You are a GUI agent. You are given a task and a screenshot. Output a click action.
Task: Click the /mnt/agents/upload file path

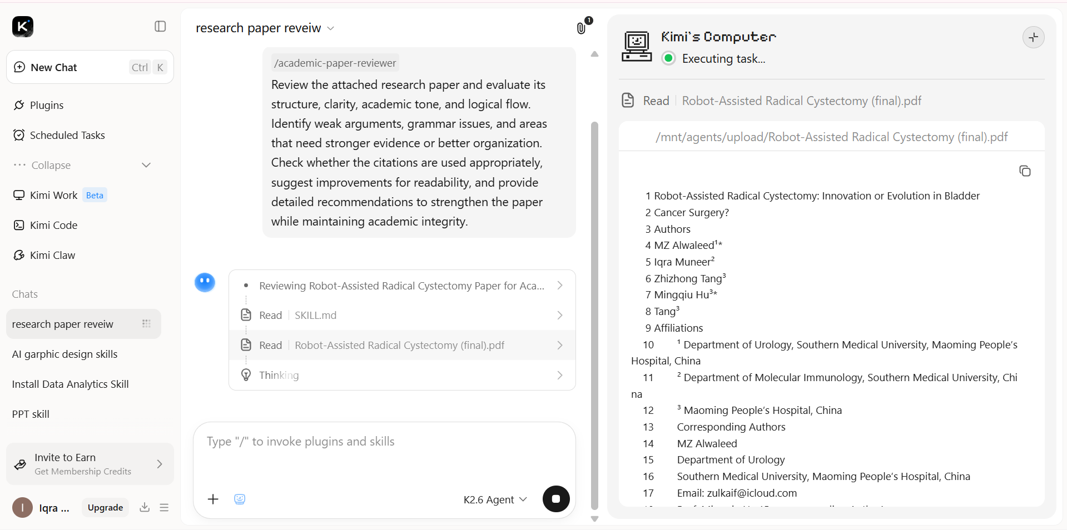click(831, 137)
